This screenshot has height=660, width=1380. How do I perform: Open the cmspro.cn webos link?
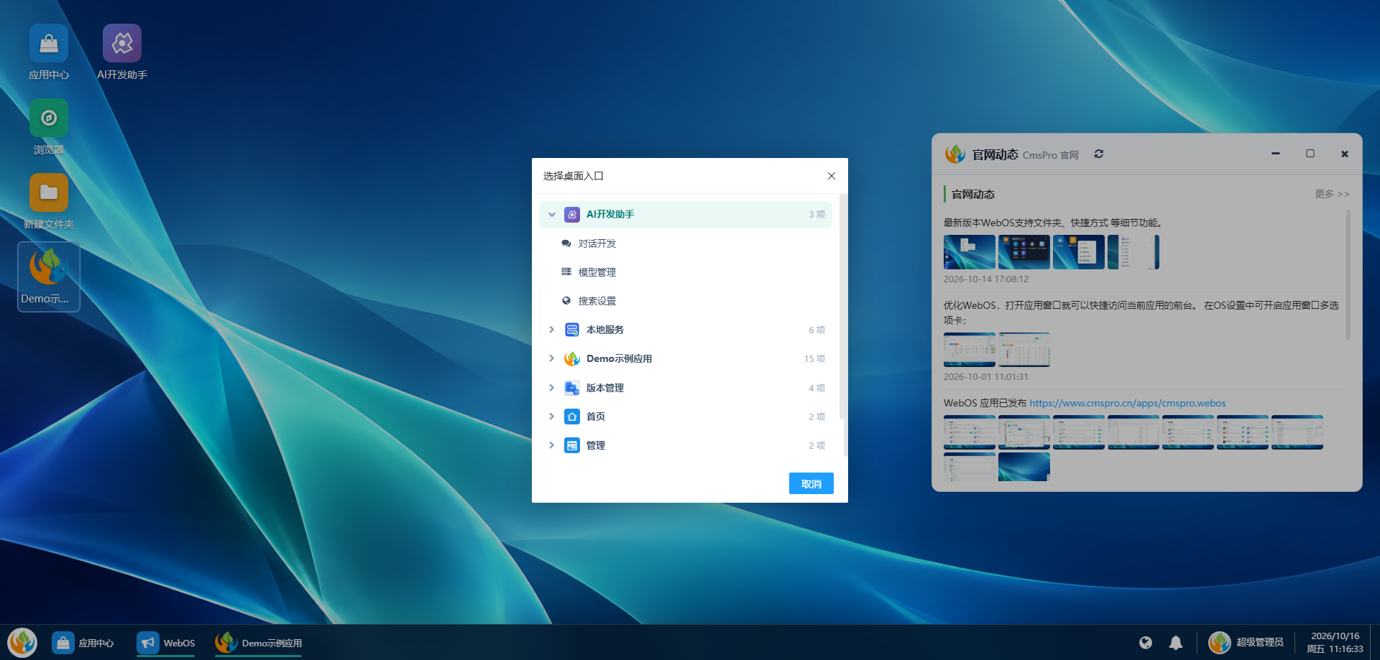[x=1128, y=403]
